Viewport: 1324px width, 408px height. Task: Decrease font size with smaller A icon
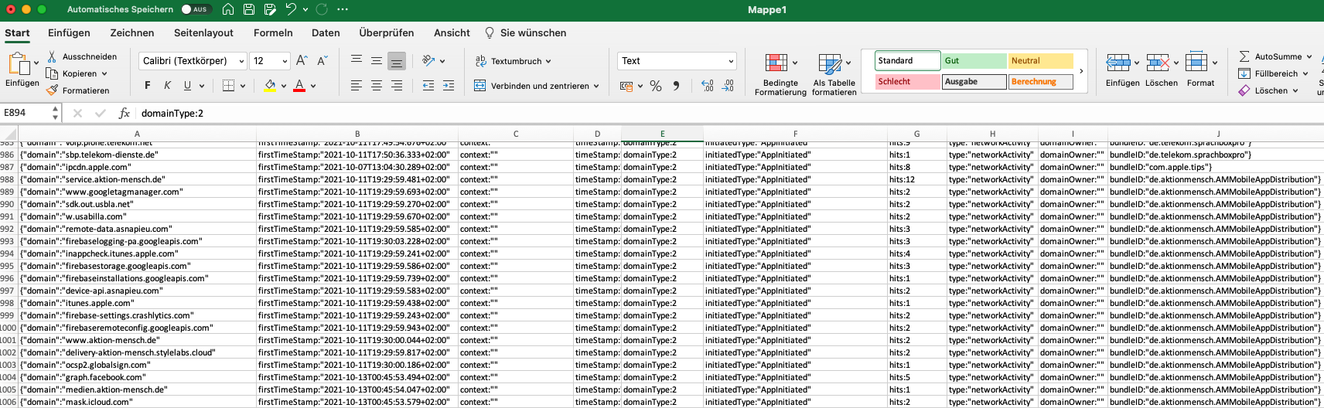(x=322, y=60)
